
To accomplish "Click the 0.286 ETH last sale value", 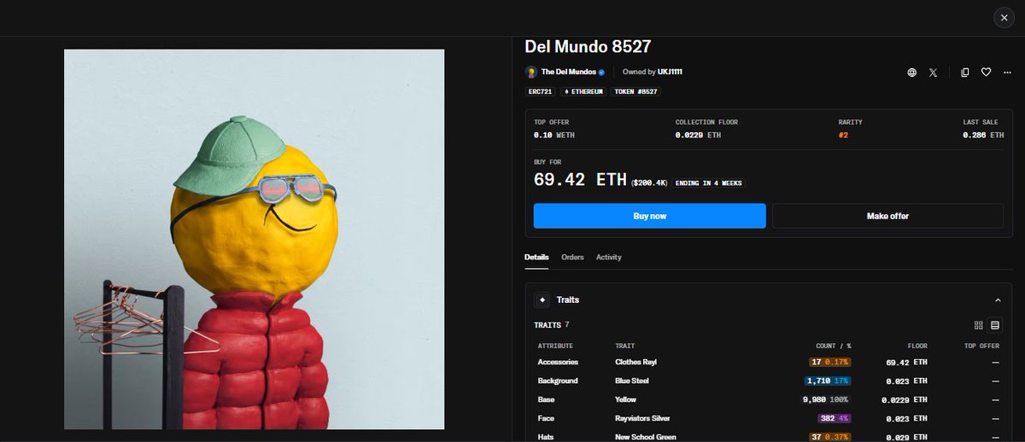I will (983, 135).
